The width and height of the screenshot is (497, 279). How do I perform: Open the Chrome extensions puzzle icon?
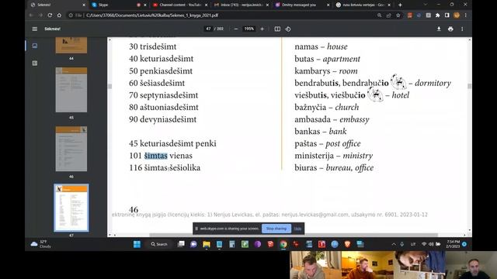pyautogui.click(x=438, y=15)
